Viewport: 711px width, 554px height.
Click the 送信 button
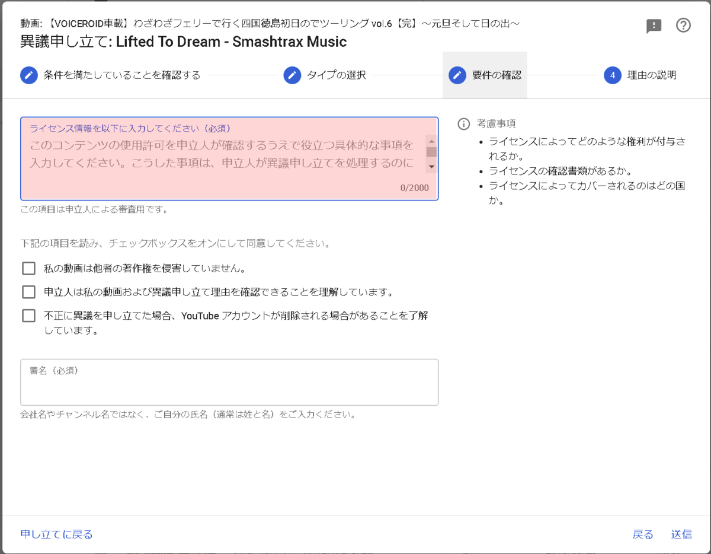tap(681, 534)
